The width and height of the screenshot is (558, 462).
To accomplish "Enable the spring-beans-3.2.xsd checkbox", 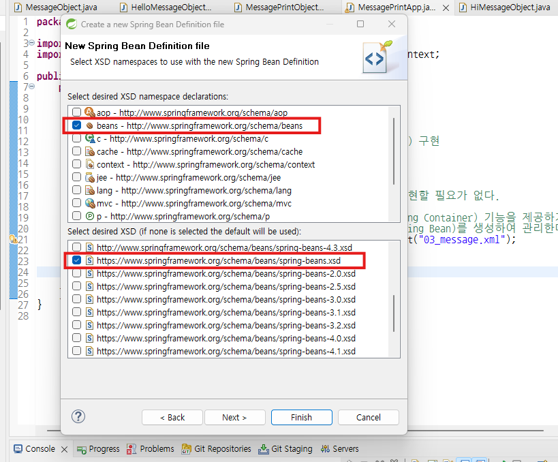I will tap(76, 325).
